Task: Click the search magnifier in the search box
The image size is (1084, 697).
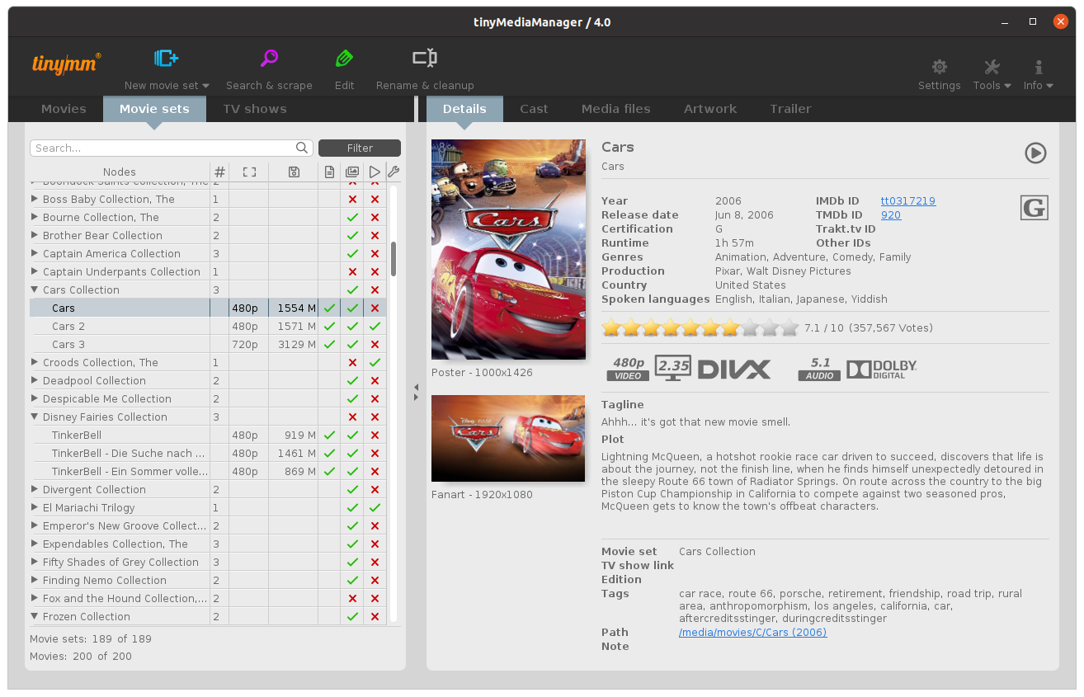Action: click(303, 148)
